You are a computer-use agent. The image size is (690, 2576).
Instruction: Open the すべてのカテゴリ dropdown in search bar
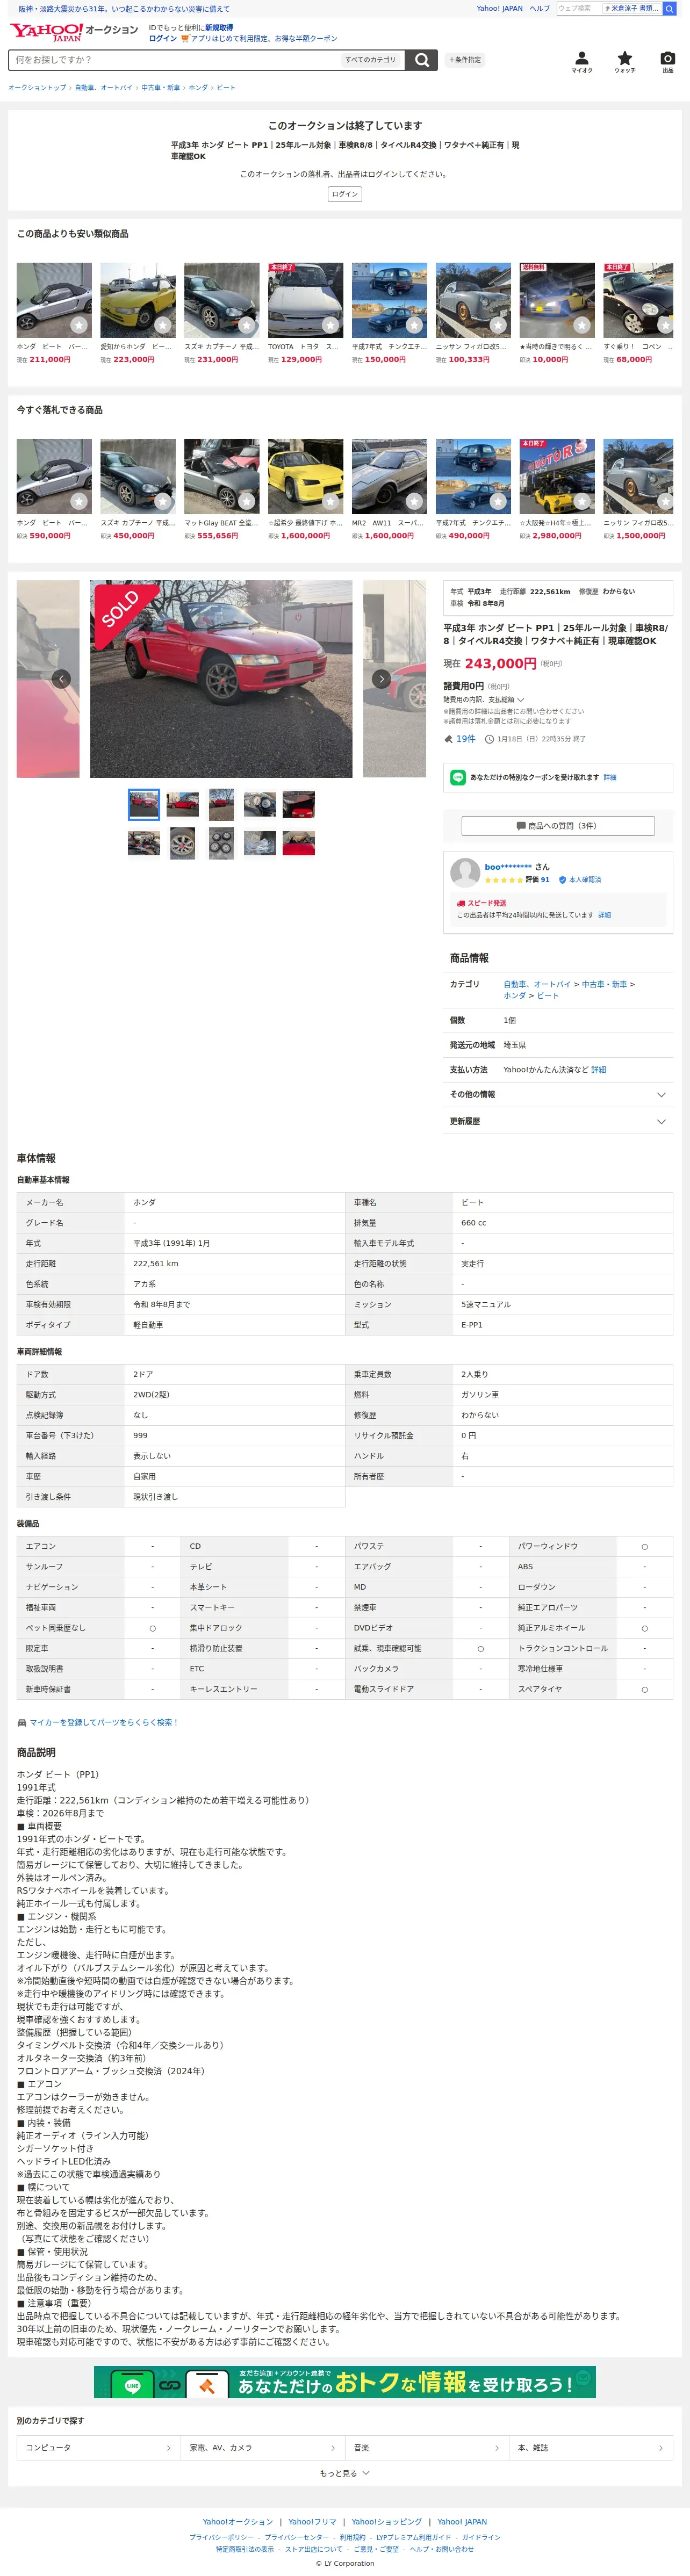pyautogui.click(x=371, y=60)
